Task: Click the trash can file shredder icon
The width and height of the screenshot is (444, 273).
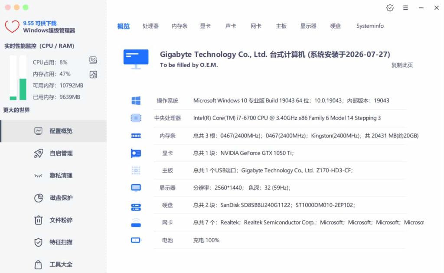Action: 38,220
